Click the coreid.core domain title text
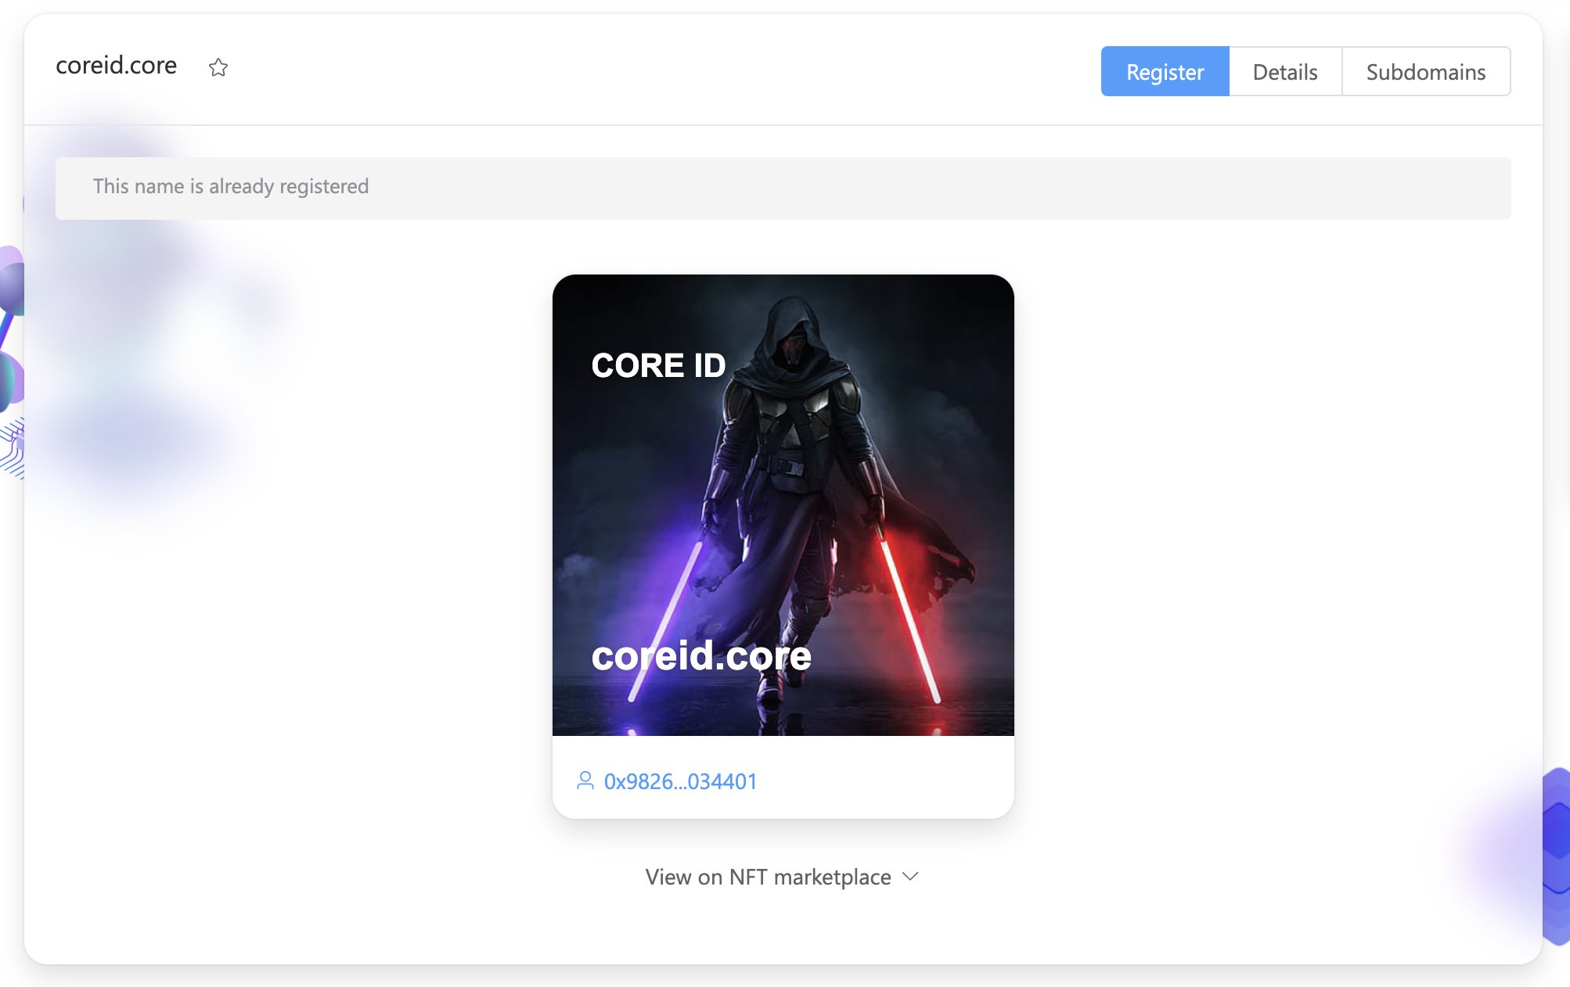Image resolution: width=1570 pixels, height=987 pixels. click(116, 65)
